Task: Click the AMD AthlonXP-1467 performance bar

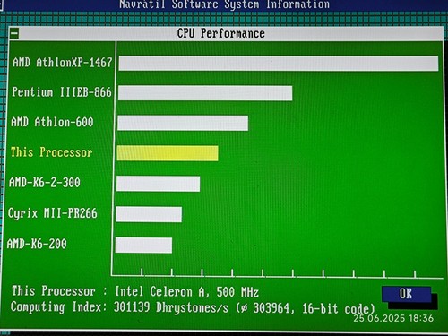Action: click(x=279, y=64)
